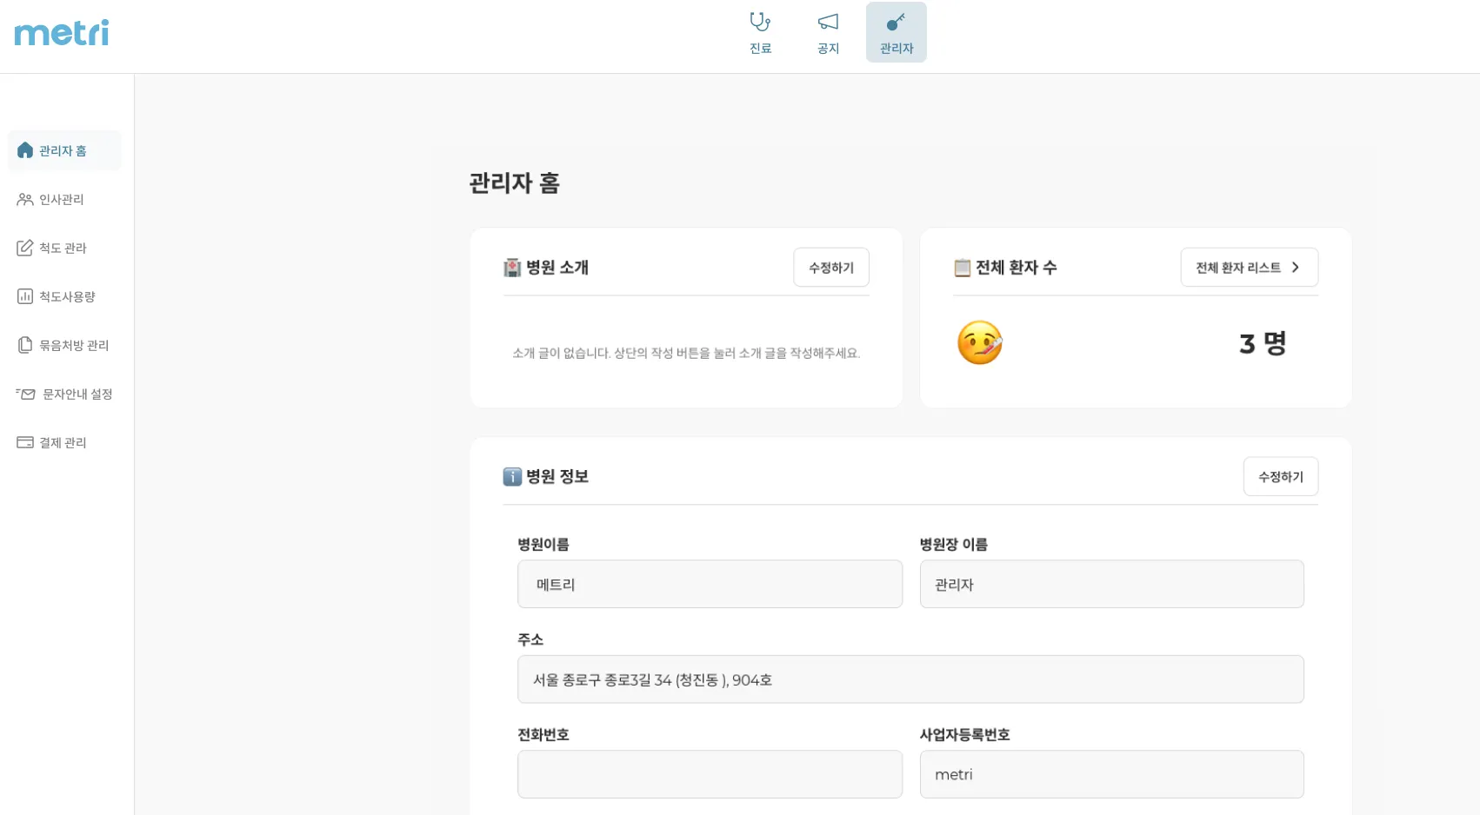Click the sick face emoji icon
Image resolution: width=1480 pixels, height=815 pixels.
coord(979,343)
